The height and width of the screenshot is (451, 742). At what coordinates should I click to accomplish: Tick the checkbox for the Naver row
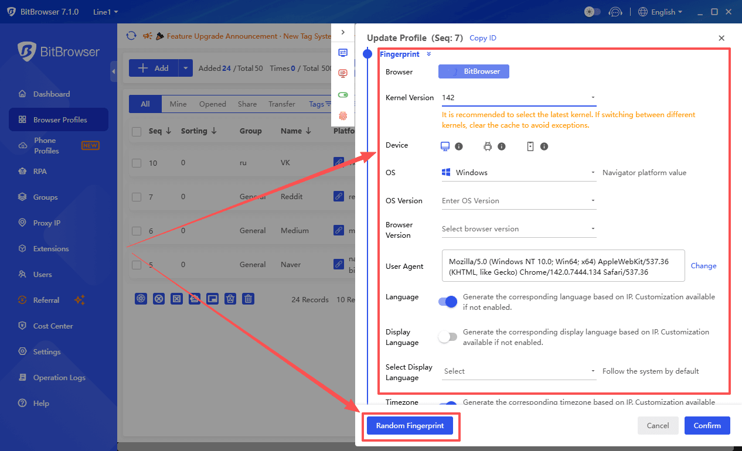point(137,265)
